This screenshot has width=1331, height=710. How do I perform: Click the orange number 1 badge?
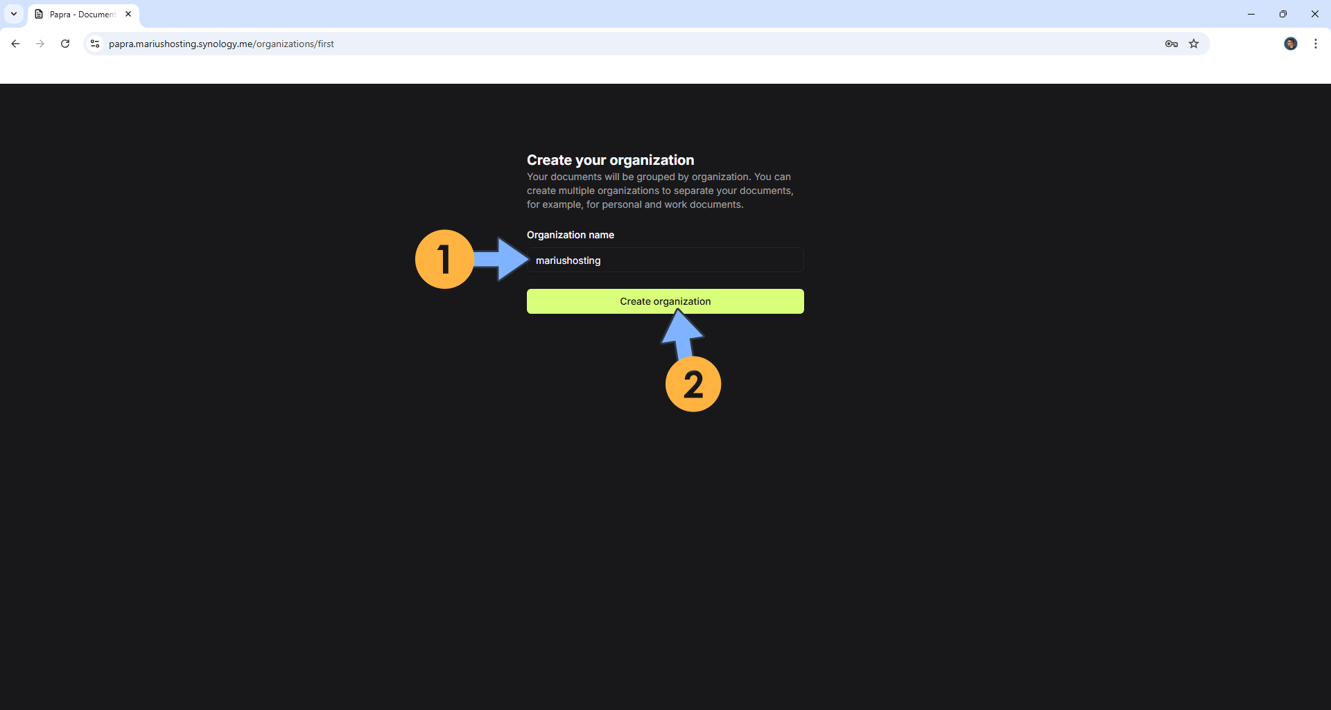pyautogui.click(x=444, y=259)
